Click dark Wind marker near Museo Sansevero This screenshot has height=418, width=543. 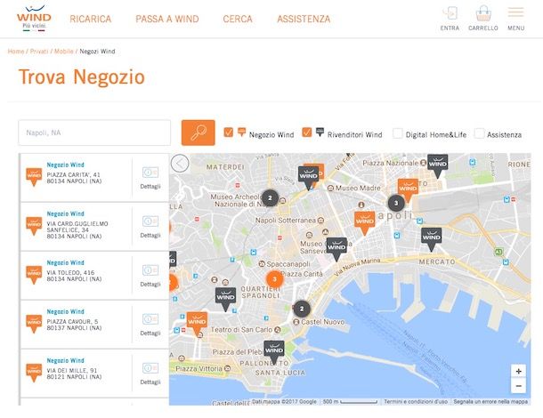[336, 248]
